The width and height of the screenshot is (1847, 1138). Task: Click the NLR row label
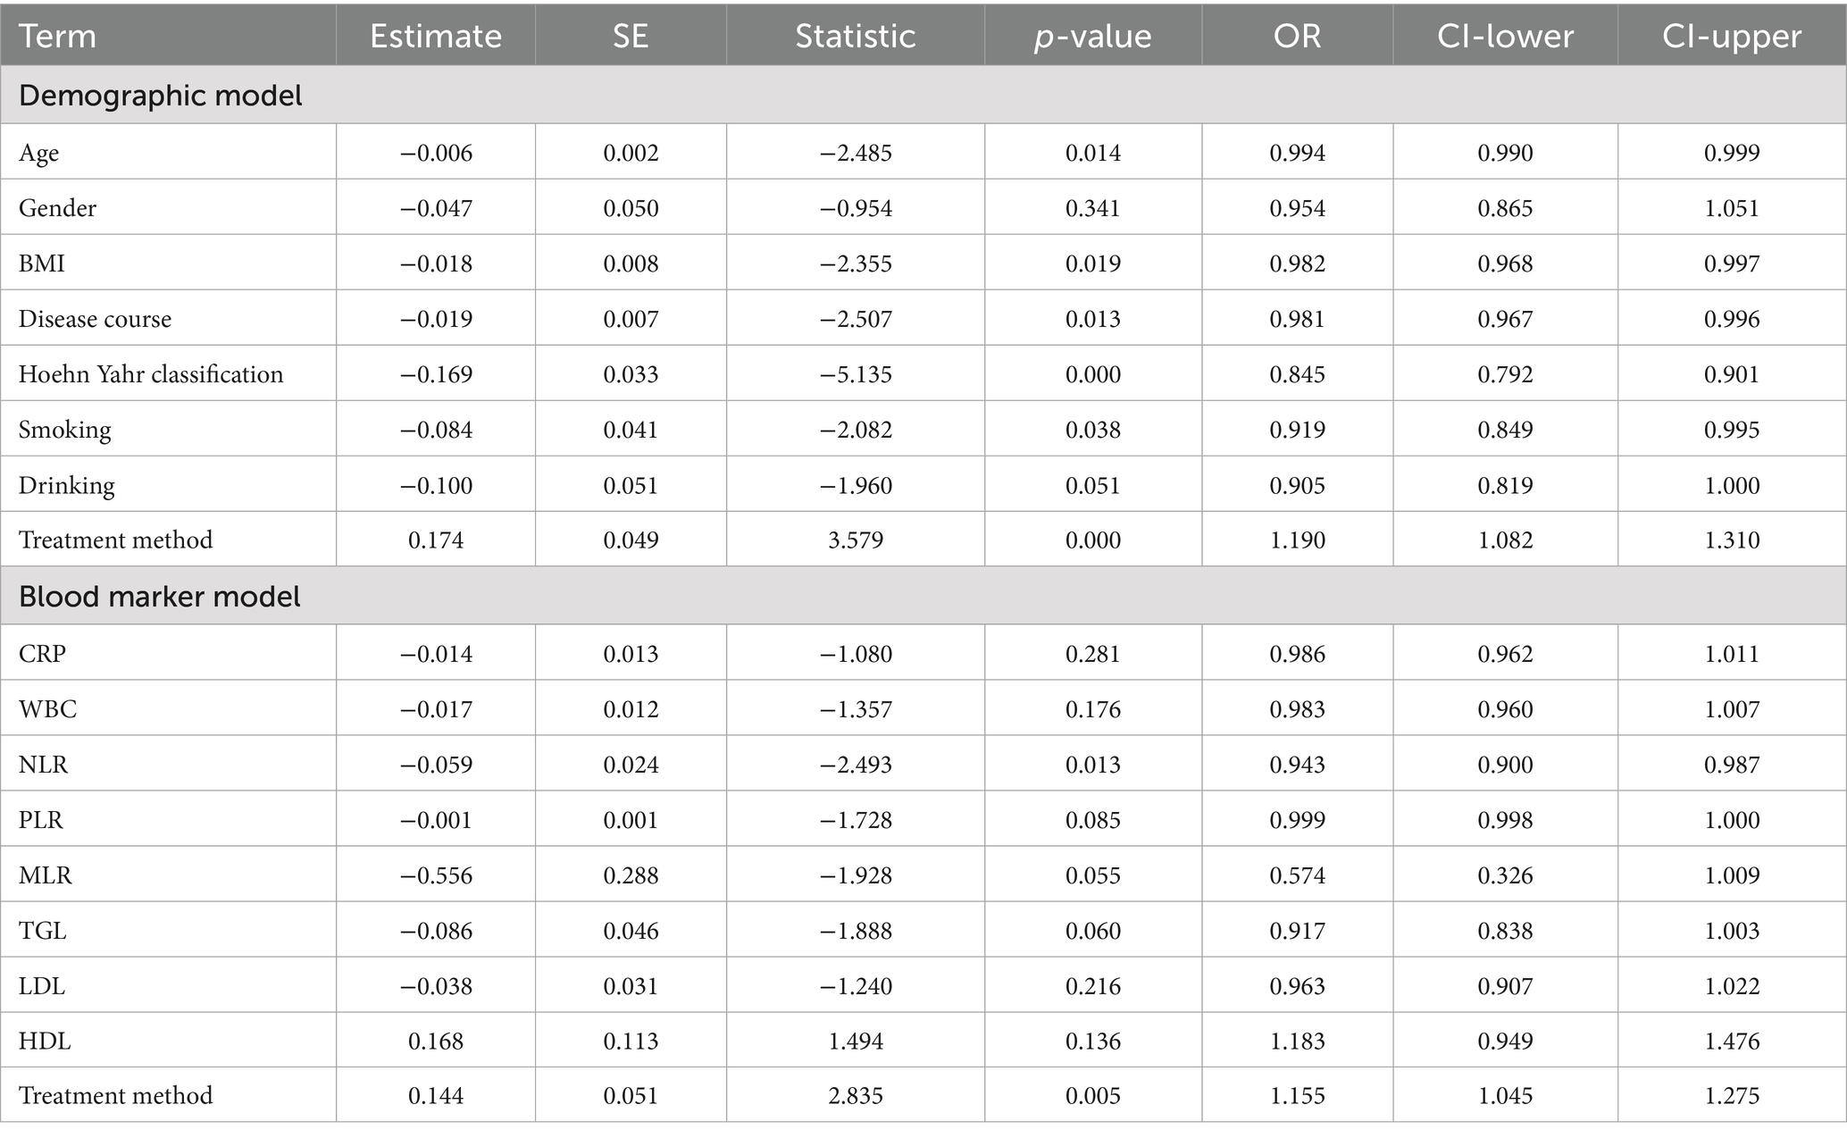click(43, 765)
